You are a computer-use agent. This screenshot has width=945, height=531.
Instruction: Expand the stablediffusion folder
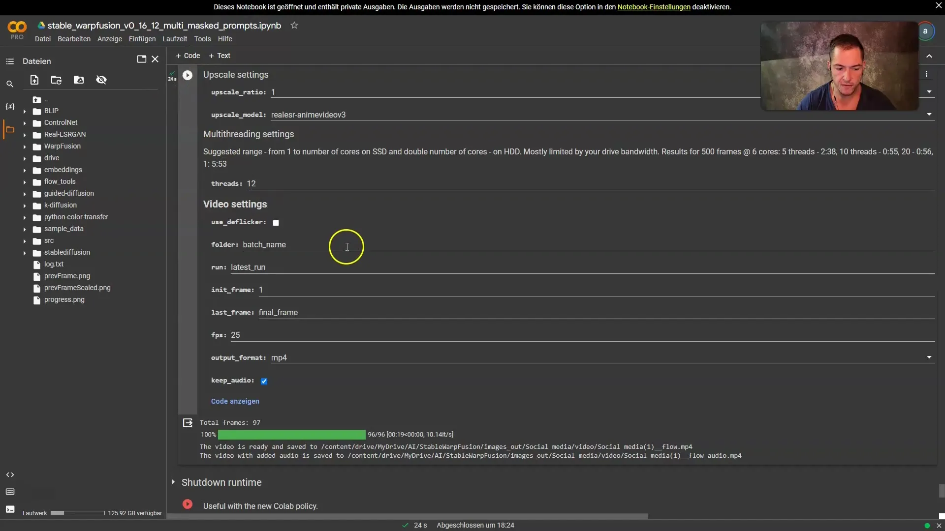25,253
